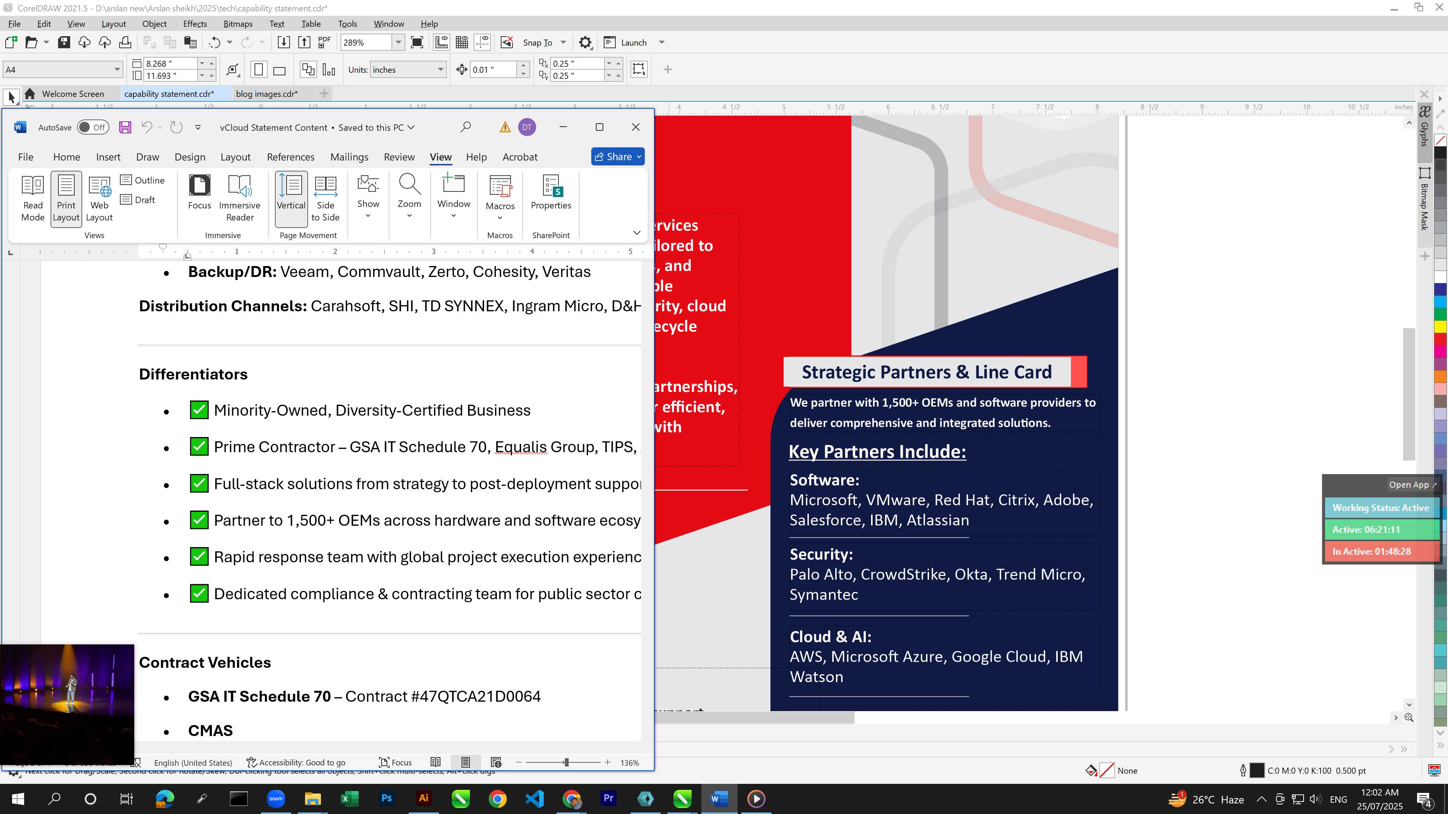Import a file into CorelDRAW
The width and height of the screenshot is (1448, 814).
[284, 42]
